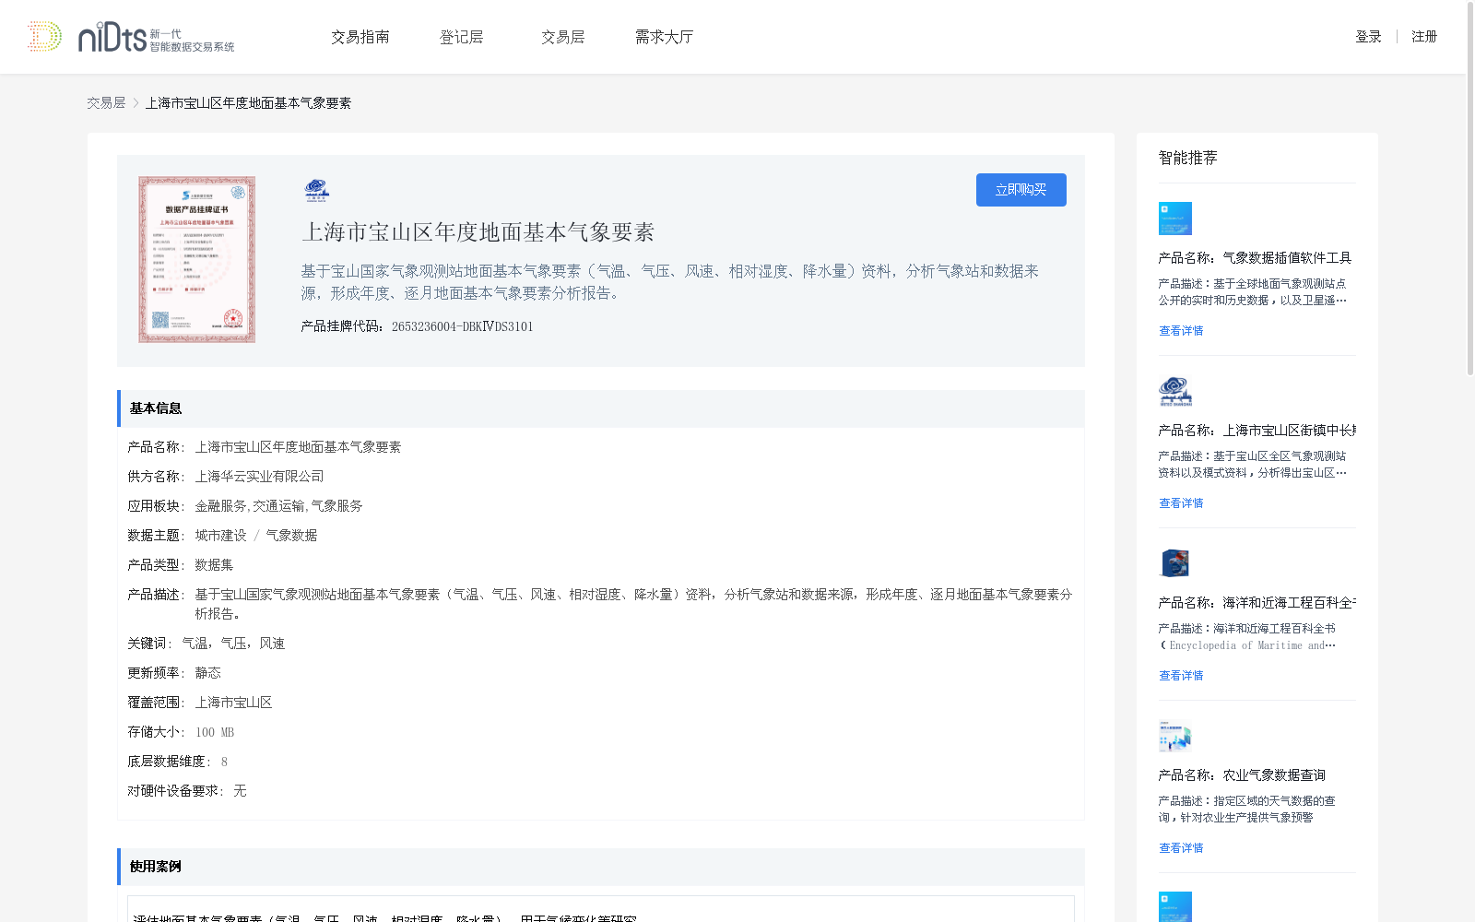Screen dimensions: 1475x922
Task: View details for 上海市宝山区街镇 product
Action: coord(1181,503)
